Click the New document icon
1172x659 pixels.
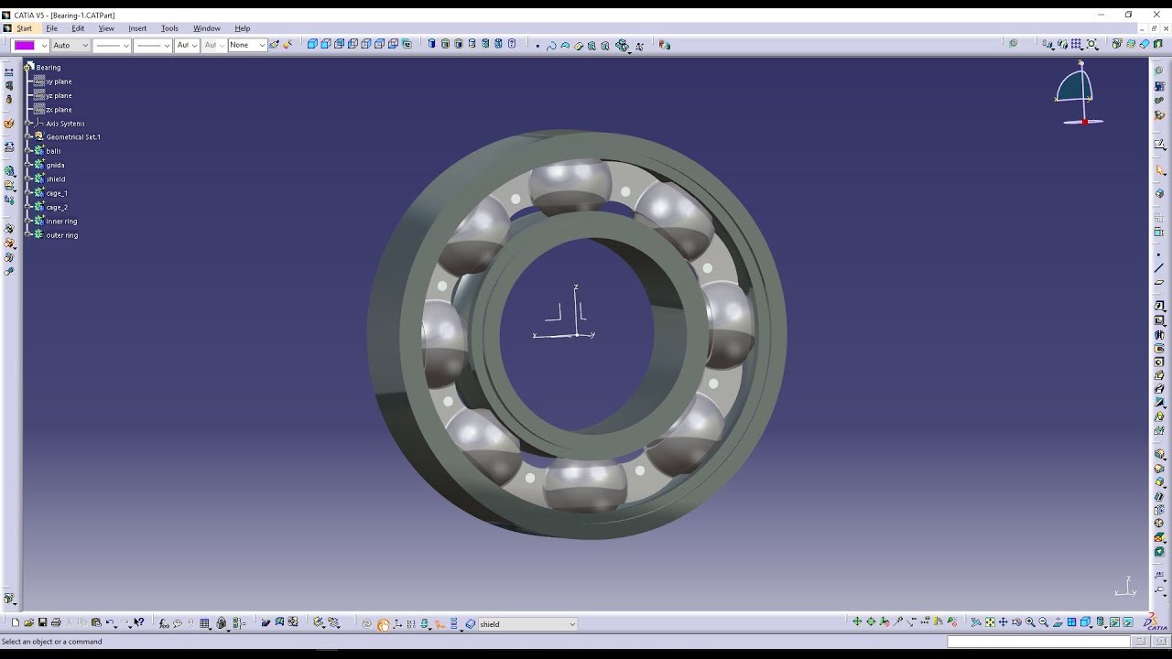(x=15, y=623)
